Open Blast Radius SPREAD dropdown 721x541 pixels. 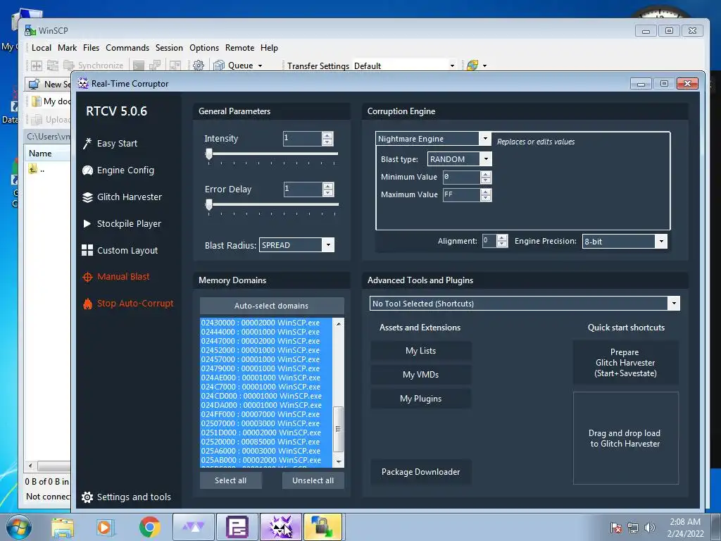[x=328, y=244]
